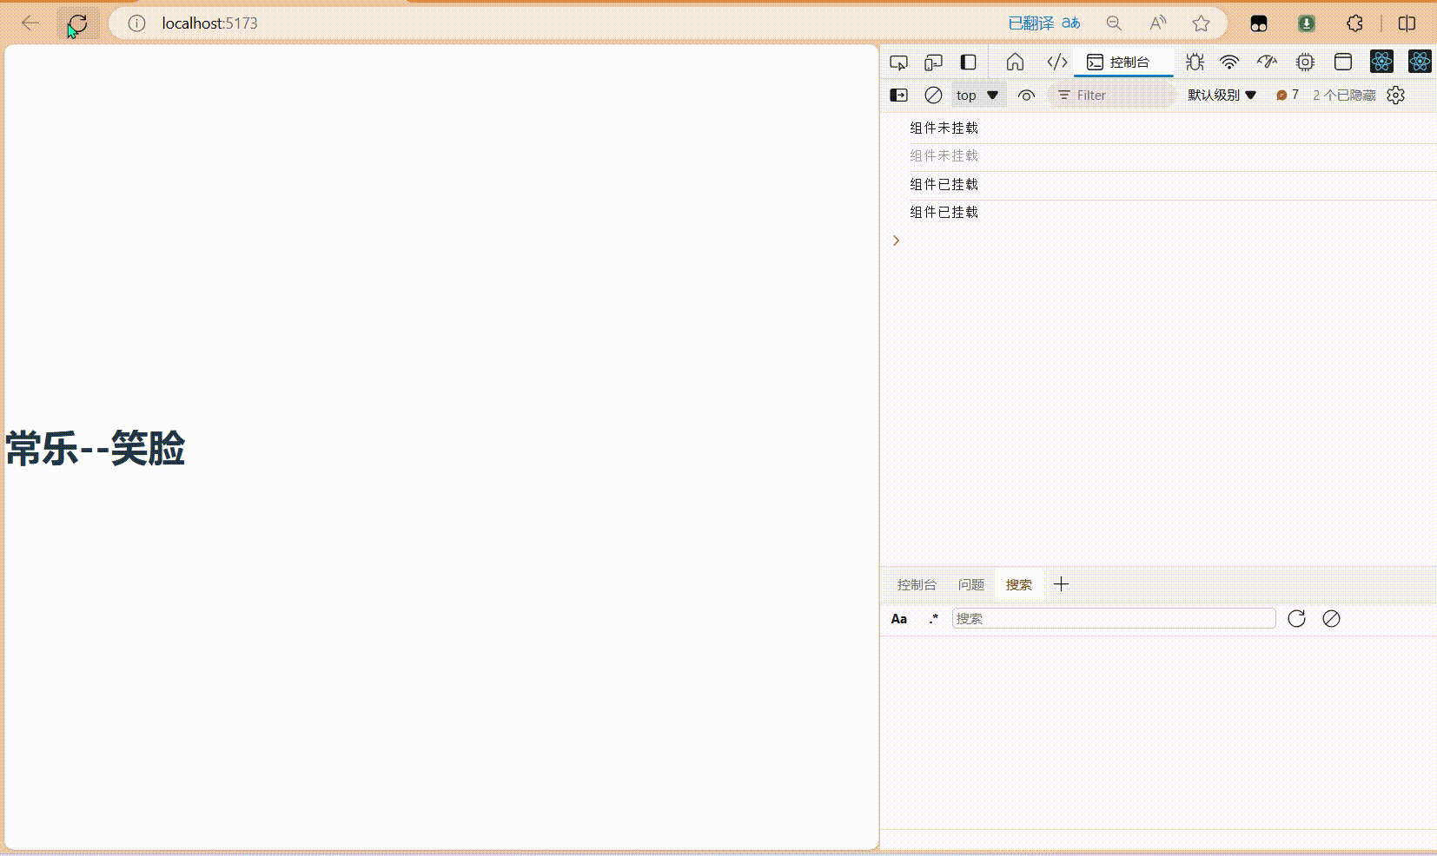Screen dimensions: 1437x856
Task: Select the inspect element tool
Action: tap(898, 62)
